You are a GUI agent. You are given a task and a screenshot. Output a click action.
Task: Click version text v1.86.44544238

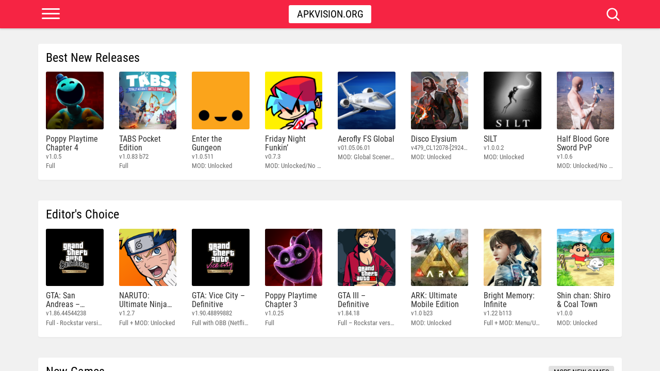coord(66,313)
